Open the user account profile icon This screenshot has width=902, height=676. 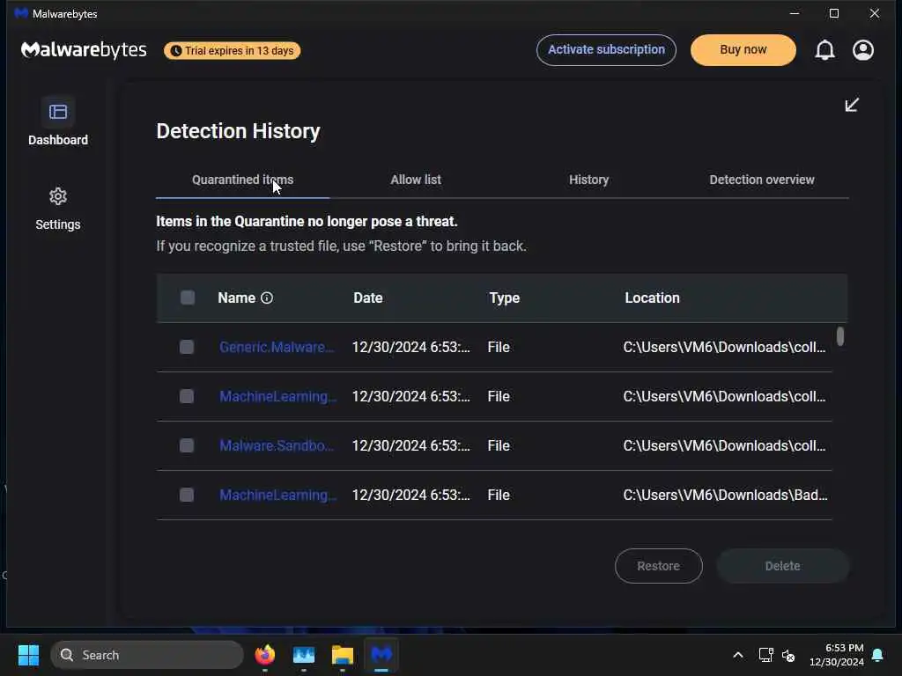coord(863,50)
